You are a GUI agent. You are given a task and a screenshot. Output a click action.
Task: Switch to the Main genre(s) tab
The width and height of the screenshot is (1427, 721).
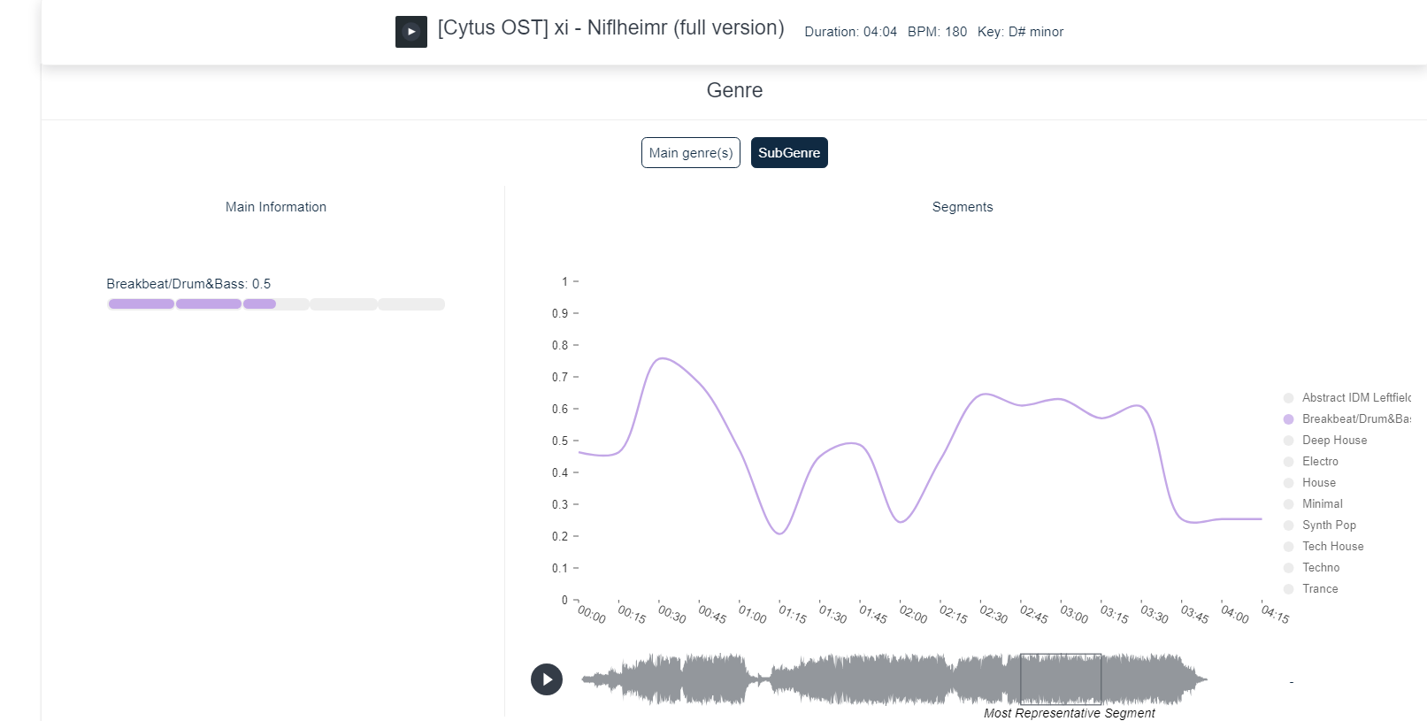coord(690,152)
